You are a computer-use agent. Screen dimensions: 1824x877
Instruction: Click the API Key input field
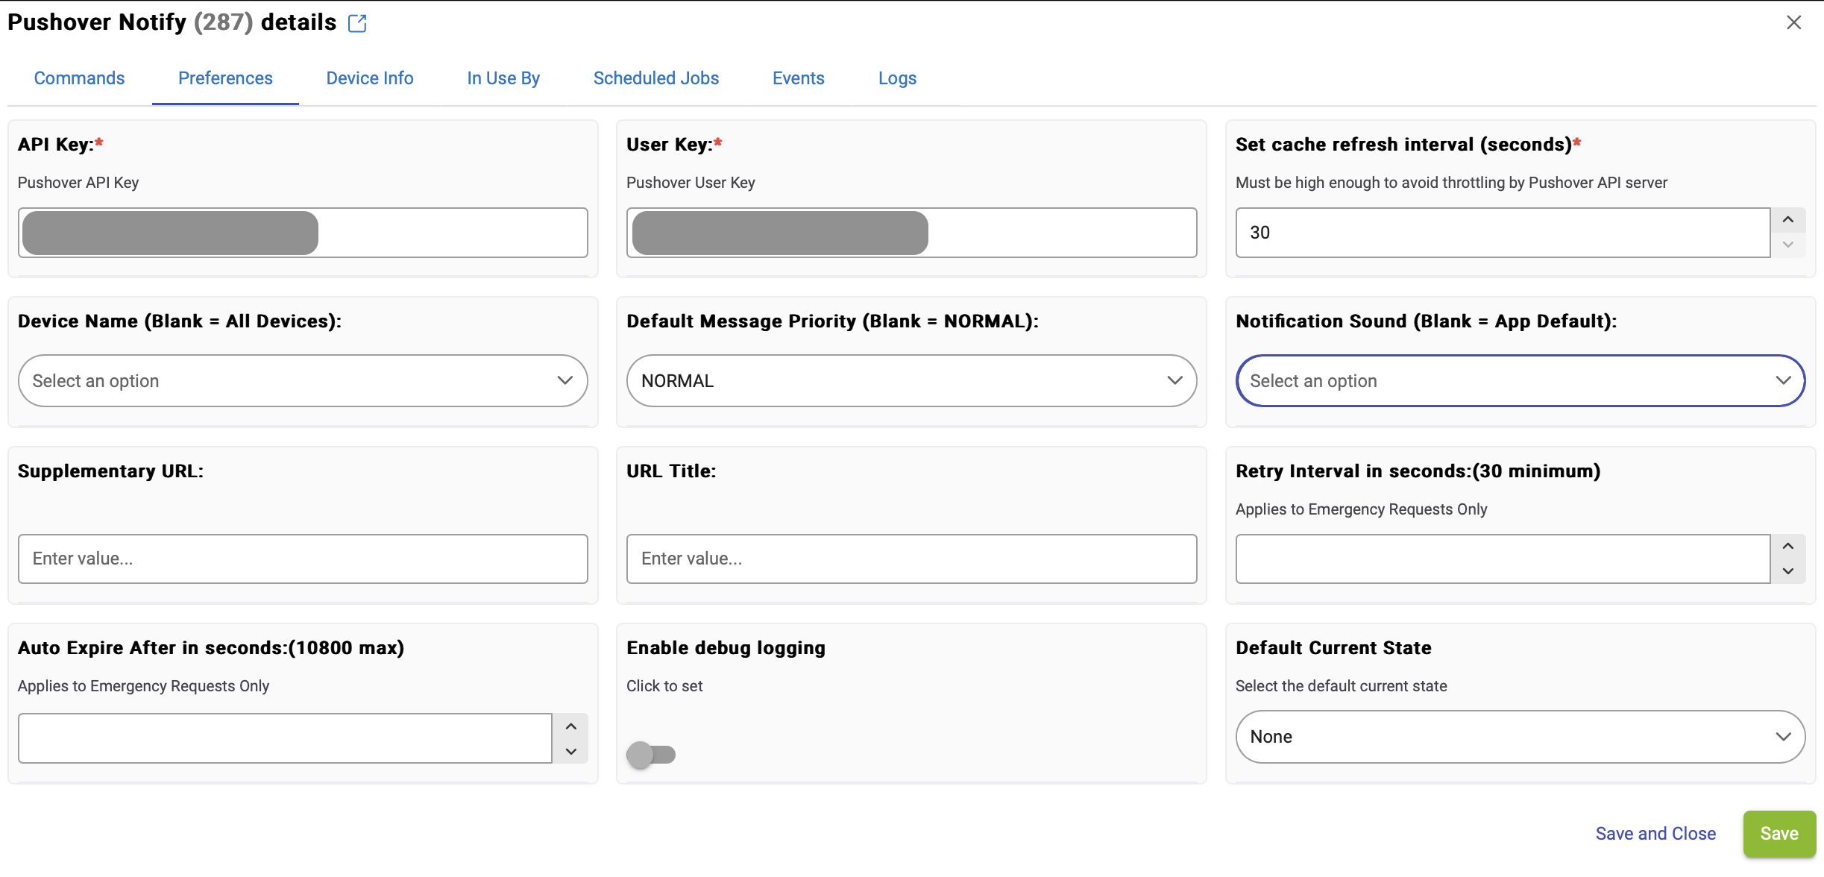point(302,232)
